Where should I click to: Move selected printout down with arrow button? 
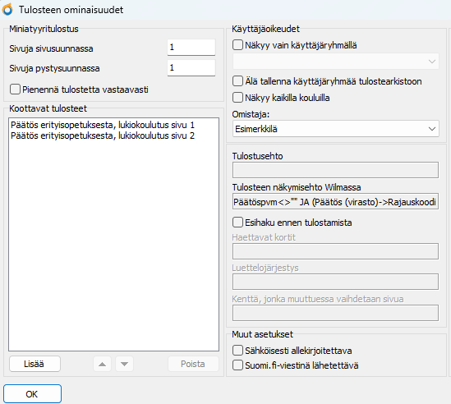coord(124,364)
